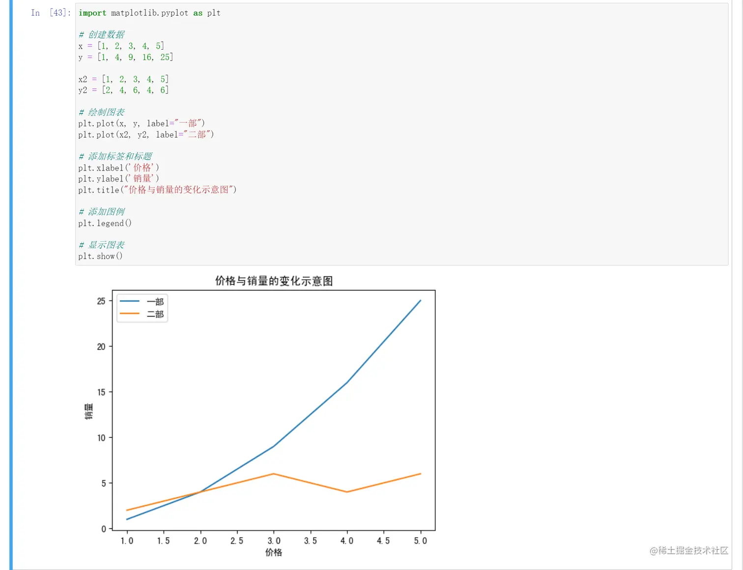
Task: Click the x-axis label 价格
Action: click(274, 552)
